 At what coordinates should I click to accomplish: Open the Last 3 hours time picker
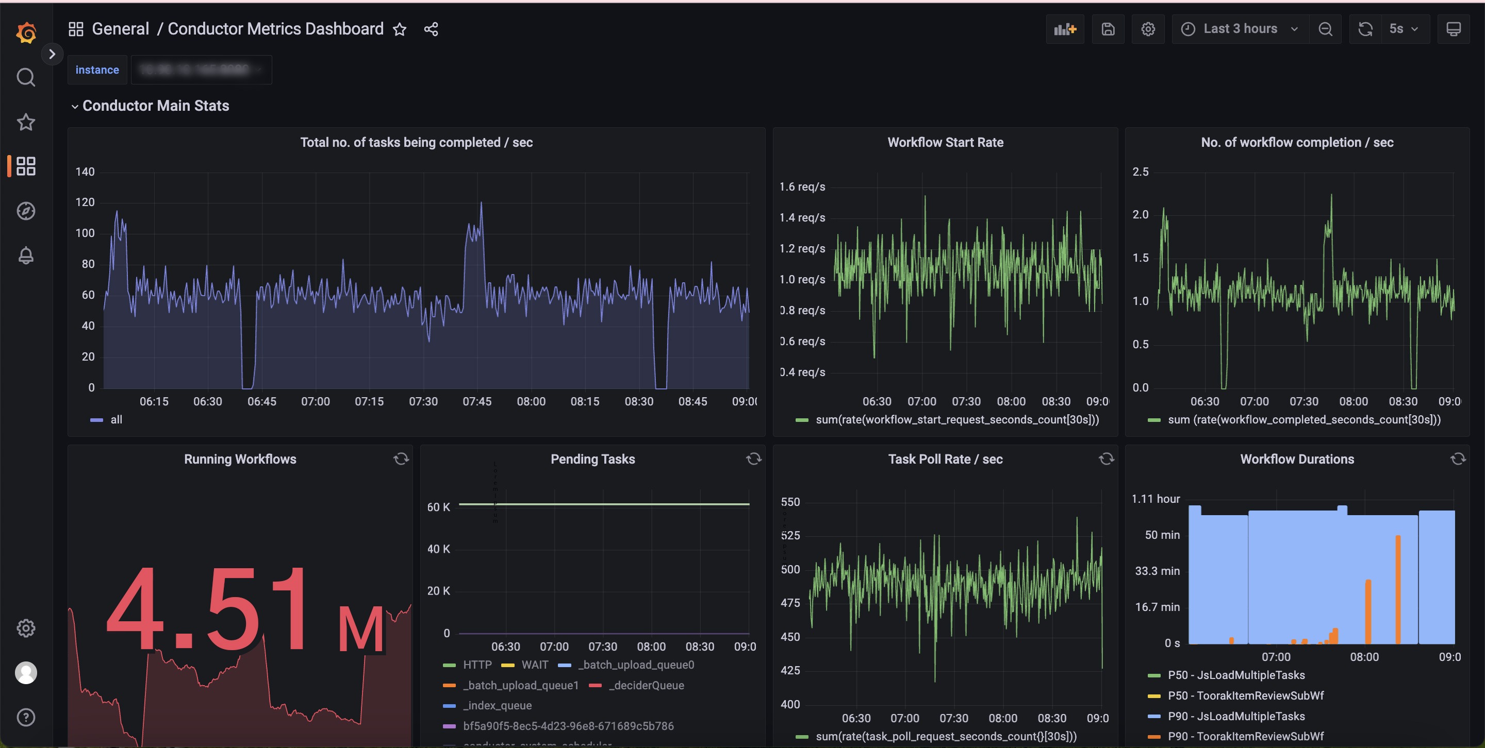tap(1240, 29)
